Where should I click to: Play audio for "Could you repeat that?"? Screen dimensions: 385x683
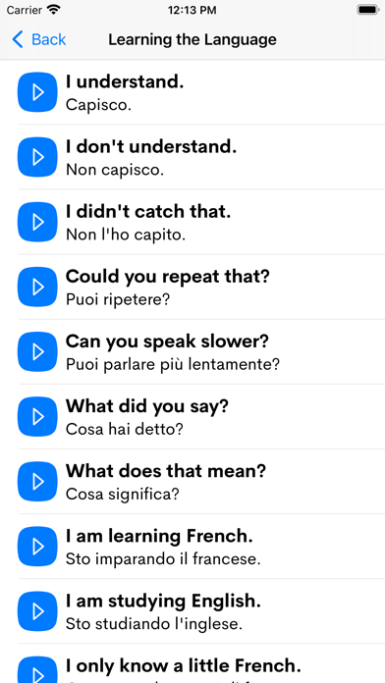click(37, 287)
